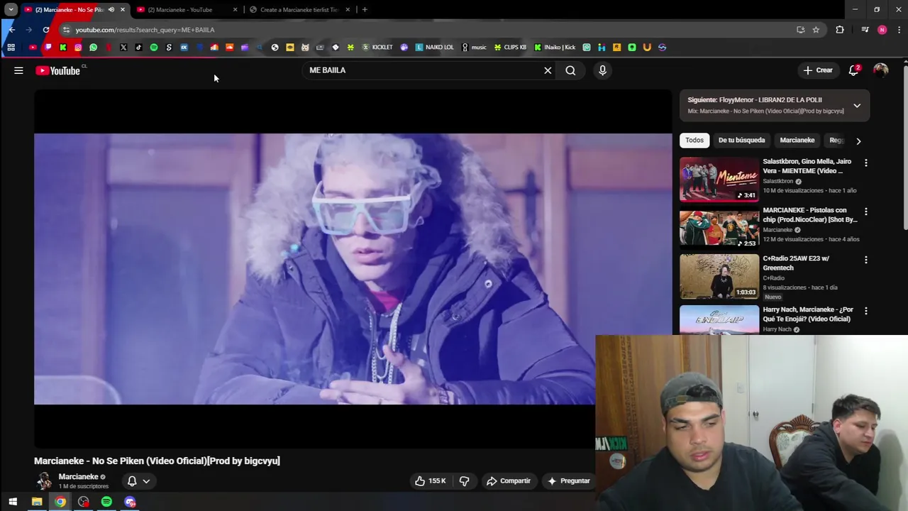Open Spotify from taskbar
Image resolution: width=908 pixels, height=511 pixels.
tap(106, 502)
